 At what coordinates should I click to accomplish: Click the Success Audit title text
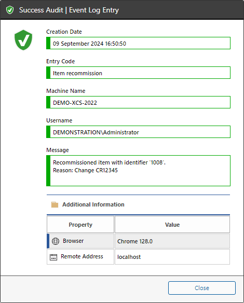tap(41, 10)
